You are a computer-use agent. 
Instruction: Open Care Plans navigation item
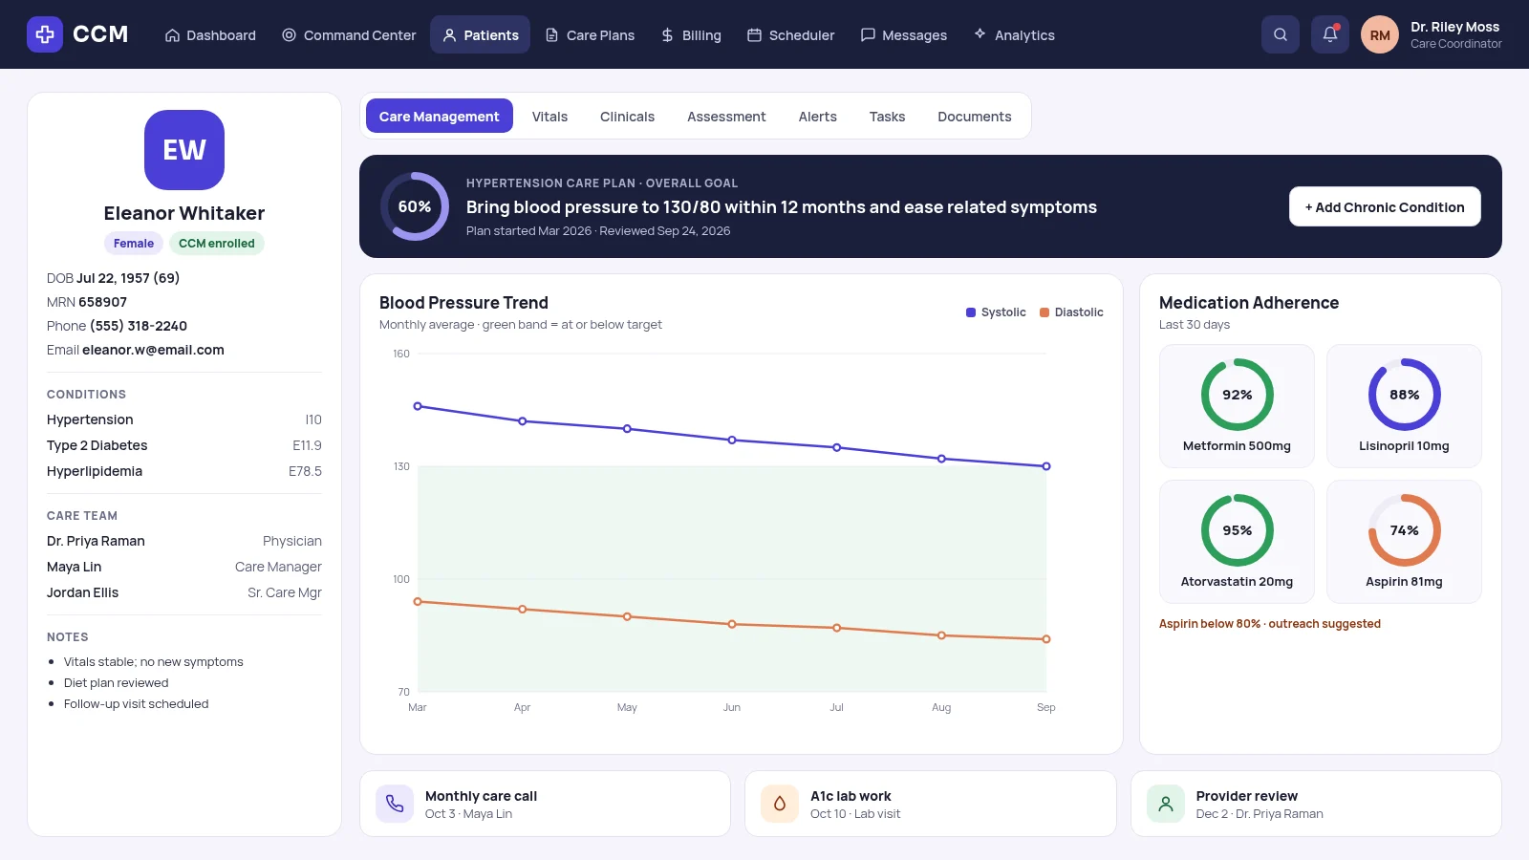(590, 34)
